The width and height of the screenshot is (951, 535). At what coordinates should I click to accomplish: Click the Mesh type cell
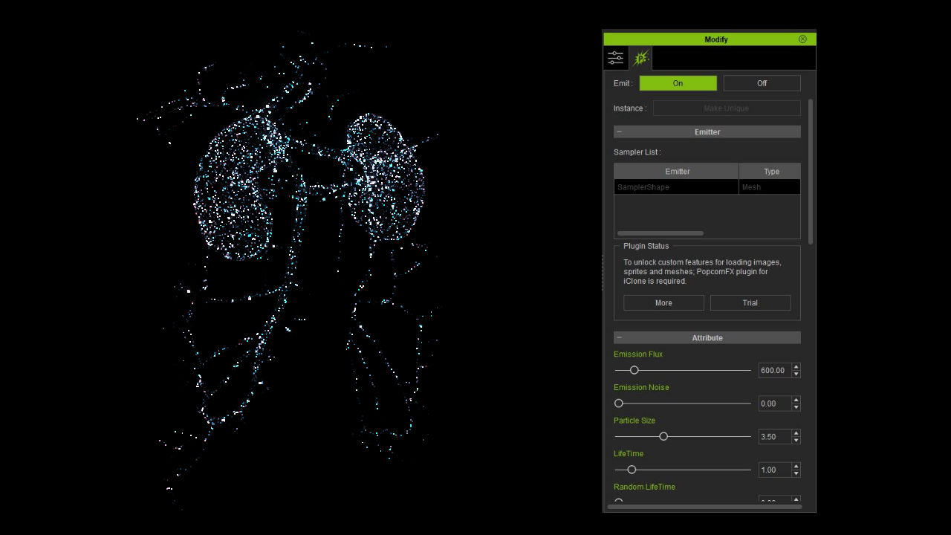tap(770, 187)
